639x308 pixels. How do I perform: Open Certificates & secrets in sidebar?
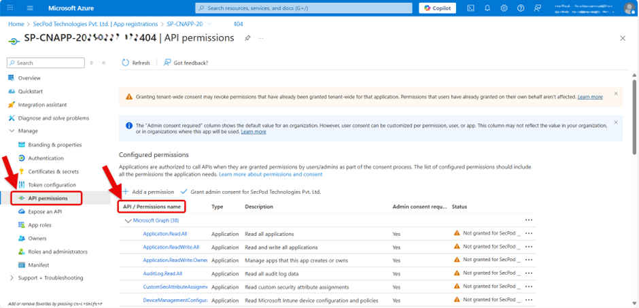coord(53,171)
